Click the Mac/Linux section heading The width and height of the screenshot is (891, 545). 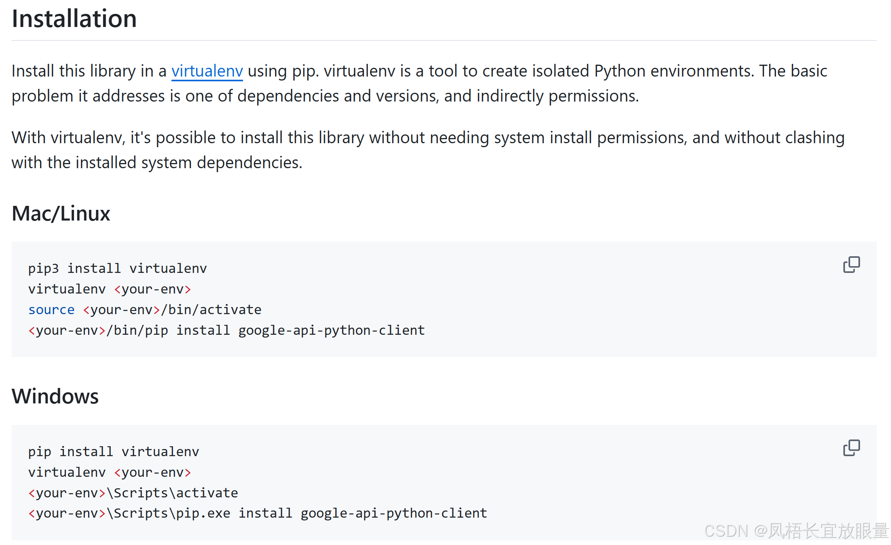click(x=61, y=213)
